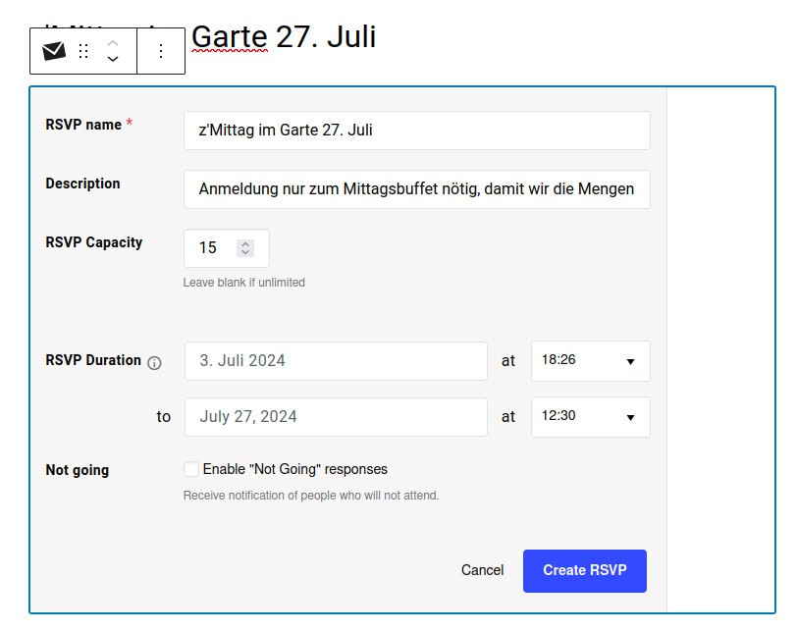Click into the Description text field
This screenshot has width=797, height=632.
(x=416, y=189)
